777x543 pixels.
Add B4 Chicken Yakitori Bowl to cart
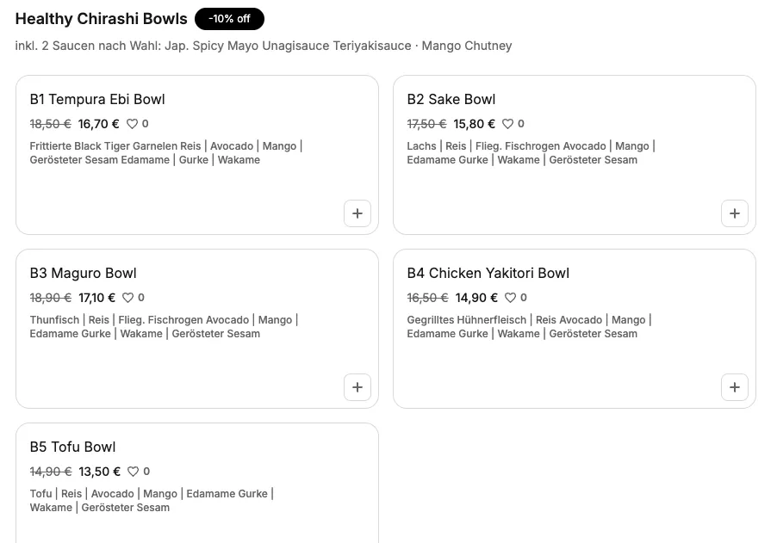coord(735,387)
